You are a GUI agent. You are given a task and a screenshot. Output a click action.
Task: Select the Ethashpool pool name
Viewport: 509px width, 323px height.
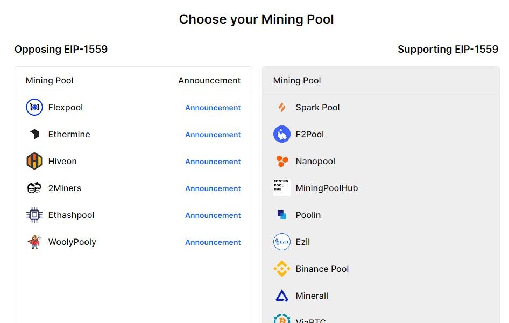(x=72, y=215)
